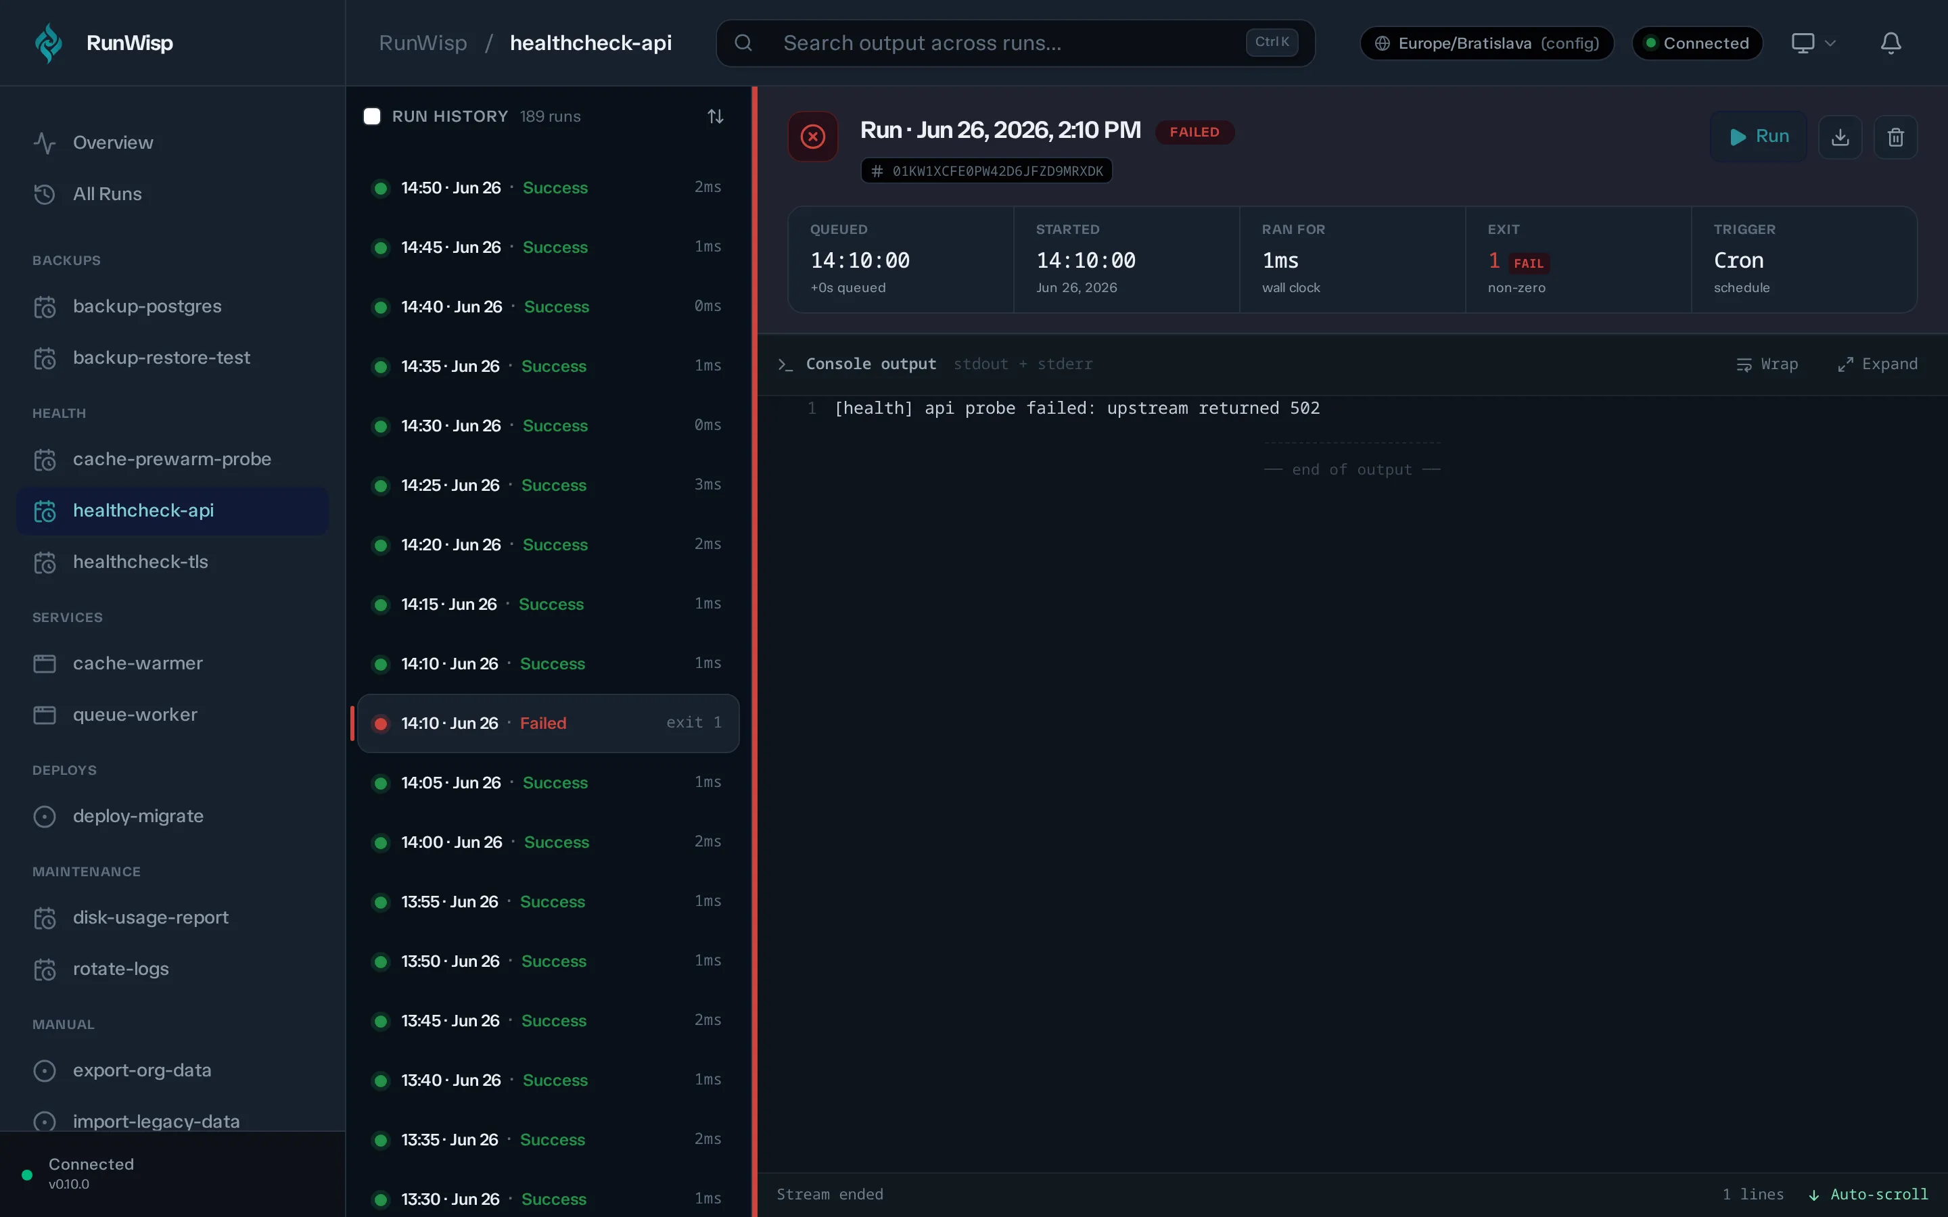Copy the run ID 01KW1XCFE0PW42D6JFZD9MRXDK
This screenshot has width=1948, height=1217.
[987, 170]
